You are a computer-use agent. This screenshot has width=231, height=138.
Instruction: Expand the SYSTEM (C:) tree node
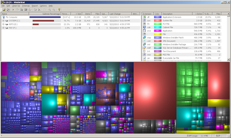[3, 21]
